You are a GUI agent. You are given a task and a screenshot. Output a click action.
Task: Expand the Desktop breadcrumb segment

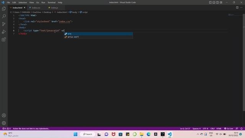[x=47, y=12]
